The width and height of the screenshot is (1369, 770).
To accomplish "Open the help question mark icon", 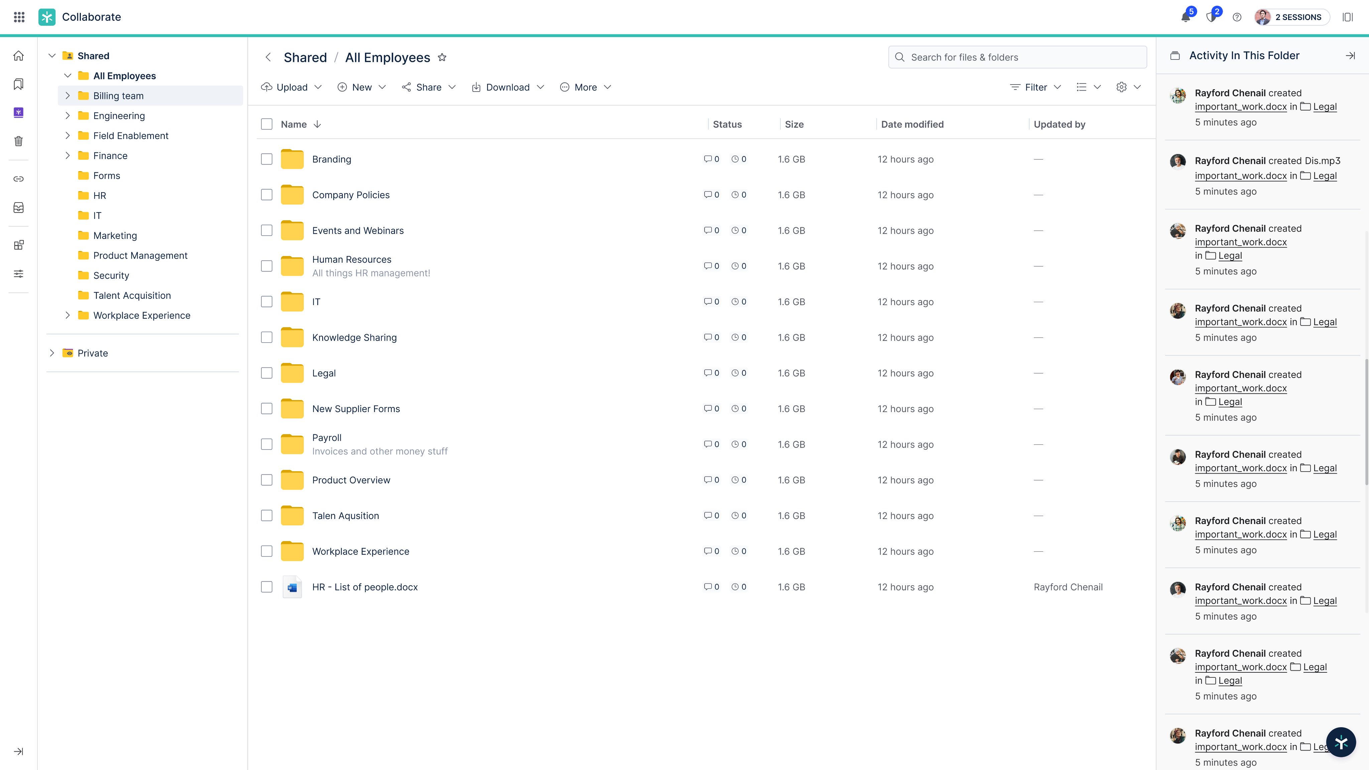I will 1237,17.
